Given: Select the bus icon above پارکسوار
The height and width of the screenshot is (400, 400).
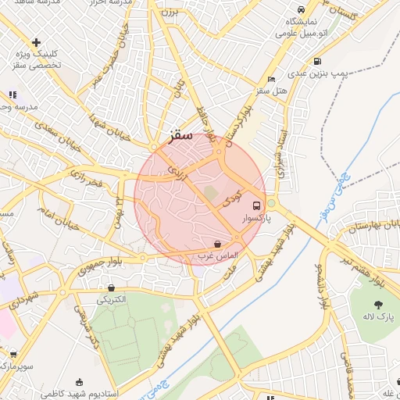Looking at the screenshot, I should click(x=257, y=205).
